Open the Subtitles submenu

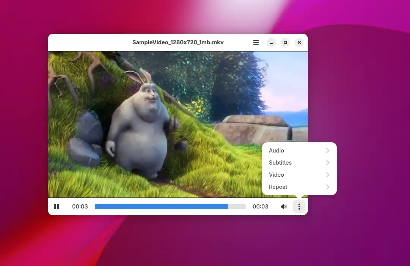click(299, 162)
